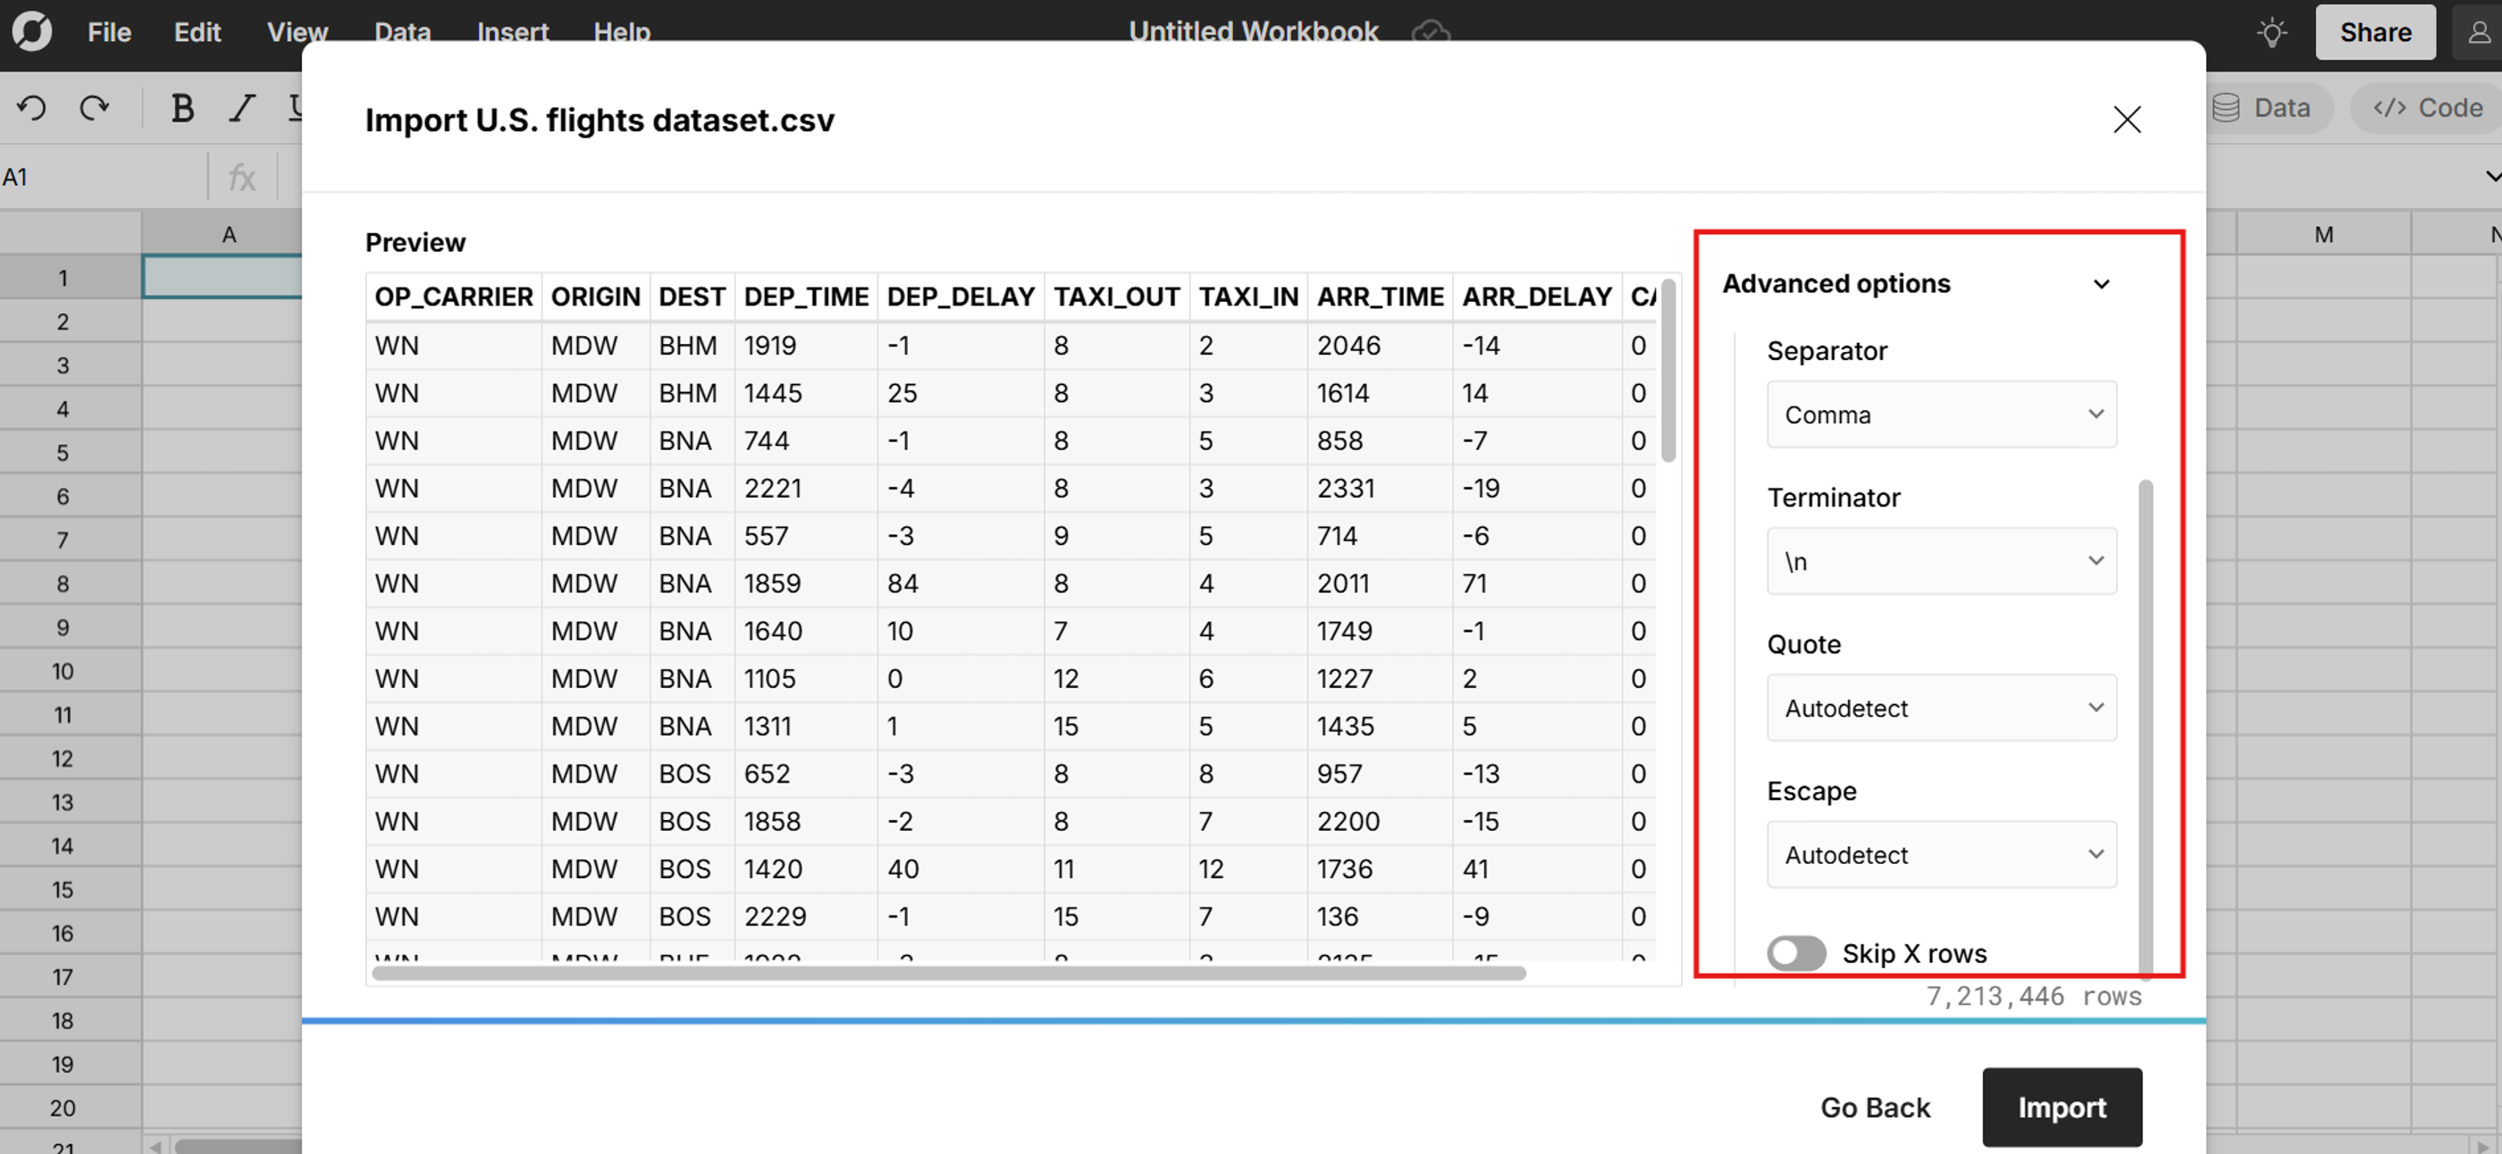Toggle Italic formatting icon

point(241,108)
